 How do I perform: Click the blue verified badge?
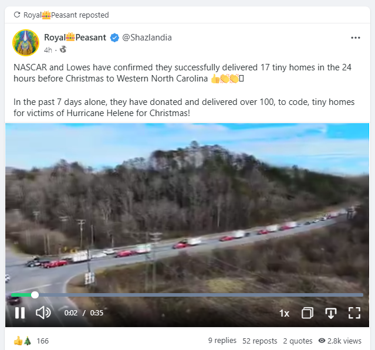pyautogui.click(x=114, y=38)
